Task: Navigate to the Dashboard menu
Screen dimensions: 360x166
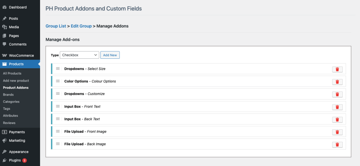Action: tap(18, 7)
